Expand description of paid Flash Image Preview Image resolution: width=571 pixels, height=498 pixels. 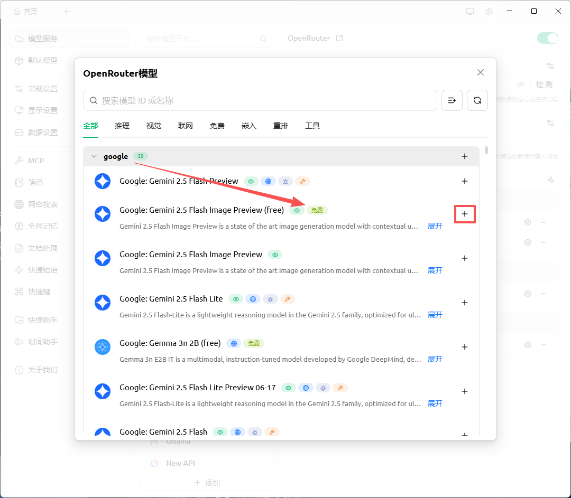point(435,270)
